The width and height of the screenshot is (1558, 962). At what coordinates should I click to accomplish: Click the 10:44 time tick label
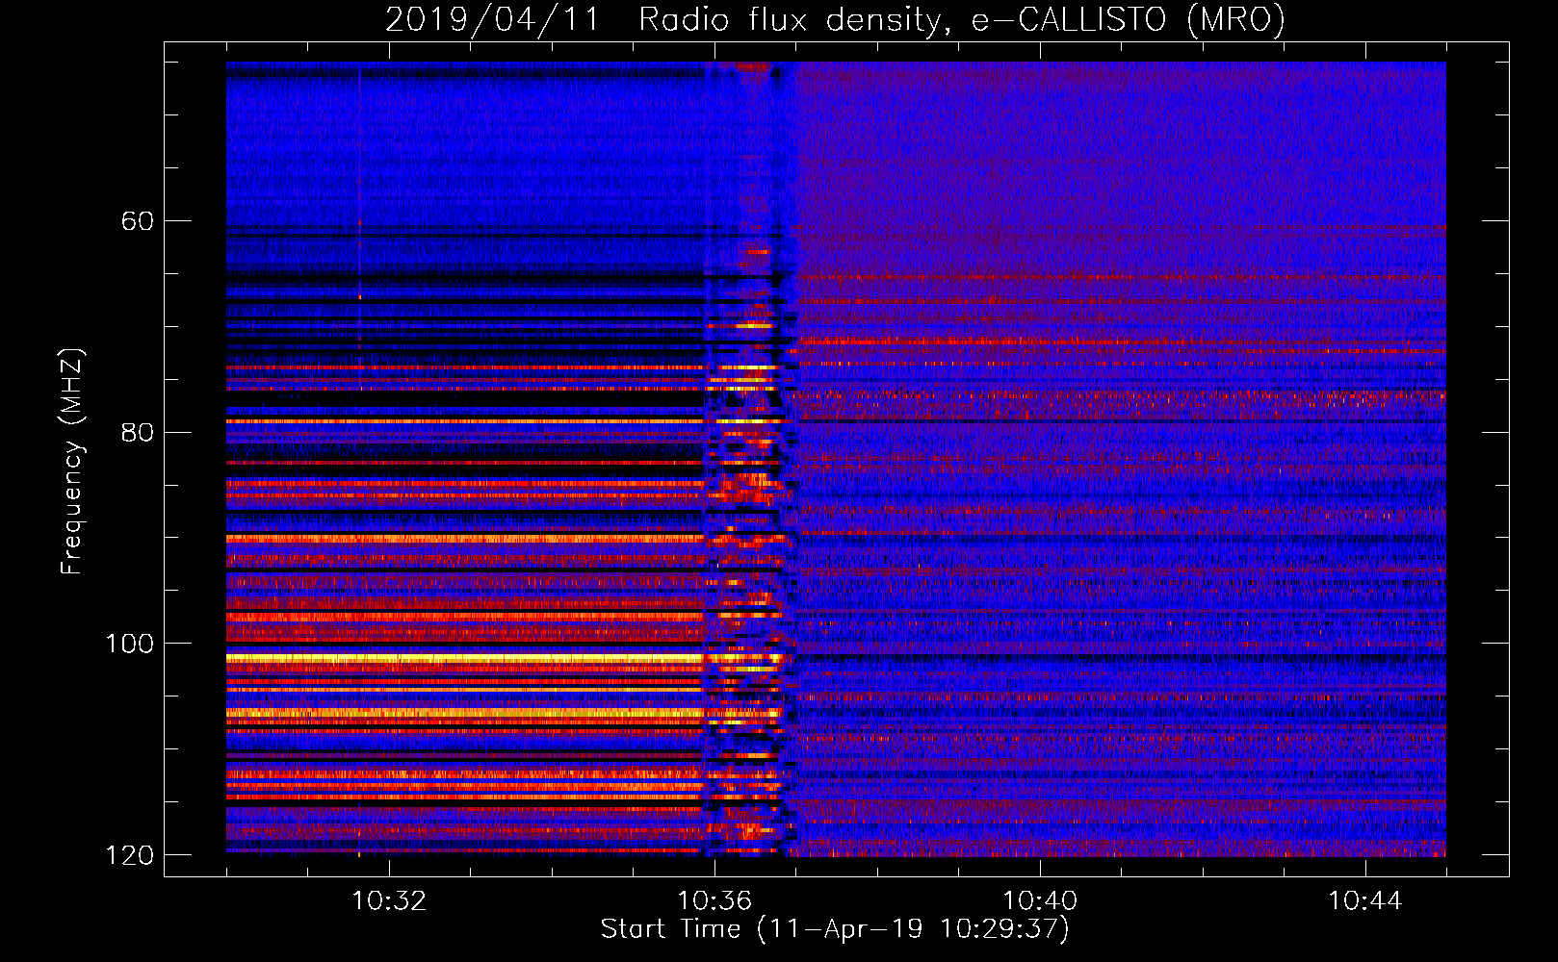pos(1365,901)
